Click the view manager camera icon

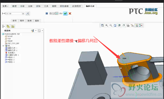coord(128,25)
